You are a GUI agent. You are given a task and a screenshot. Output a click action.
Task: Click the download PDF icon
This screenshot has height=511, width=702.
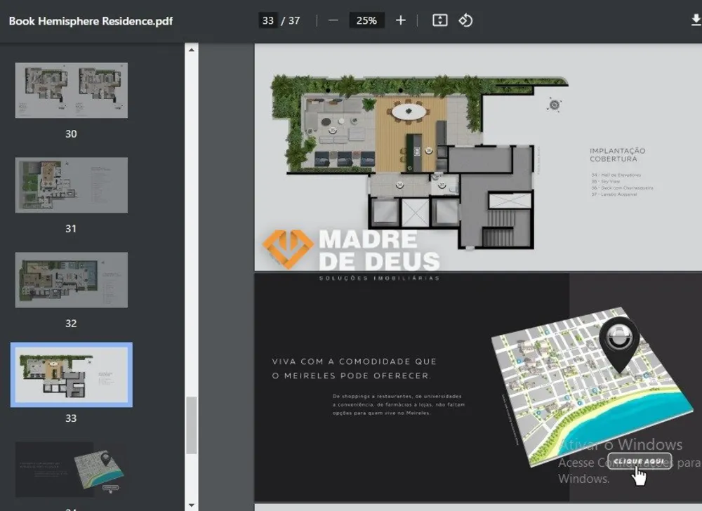click(x=696, y=20)
